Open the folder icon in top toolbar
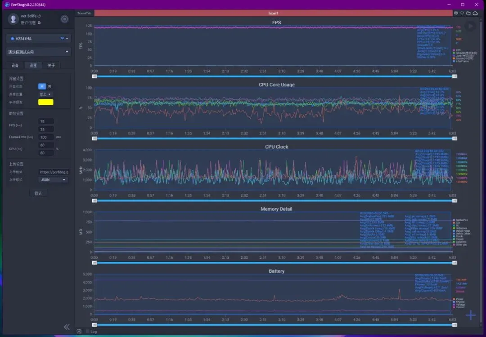Screen dimensions: 486x337 click(468, 13)
